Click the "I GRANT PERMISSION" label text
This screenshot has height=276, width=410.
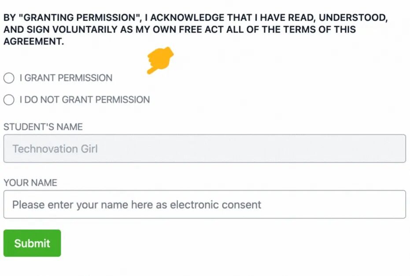point(66,78)
